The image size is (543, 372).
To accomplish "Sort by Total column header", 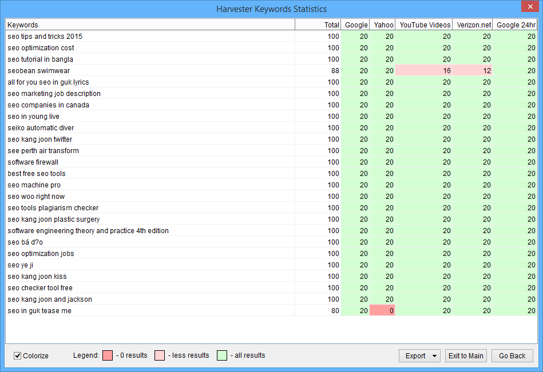I will tap(318, 25).
